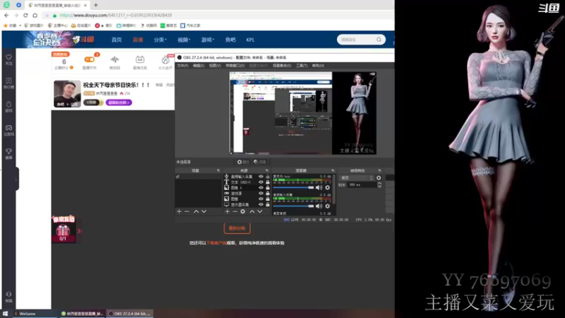
Task: Toggle the lock on 图像 2 source
Action: 268,187
